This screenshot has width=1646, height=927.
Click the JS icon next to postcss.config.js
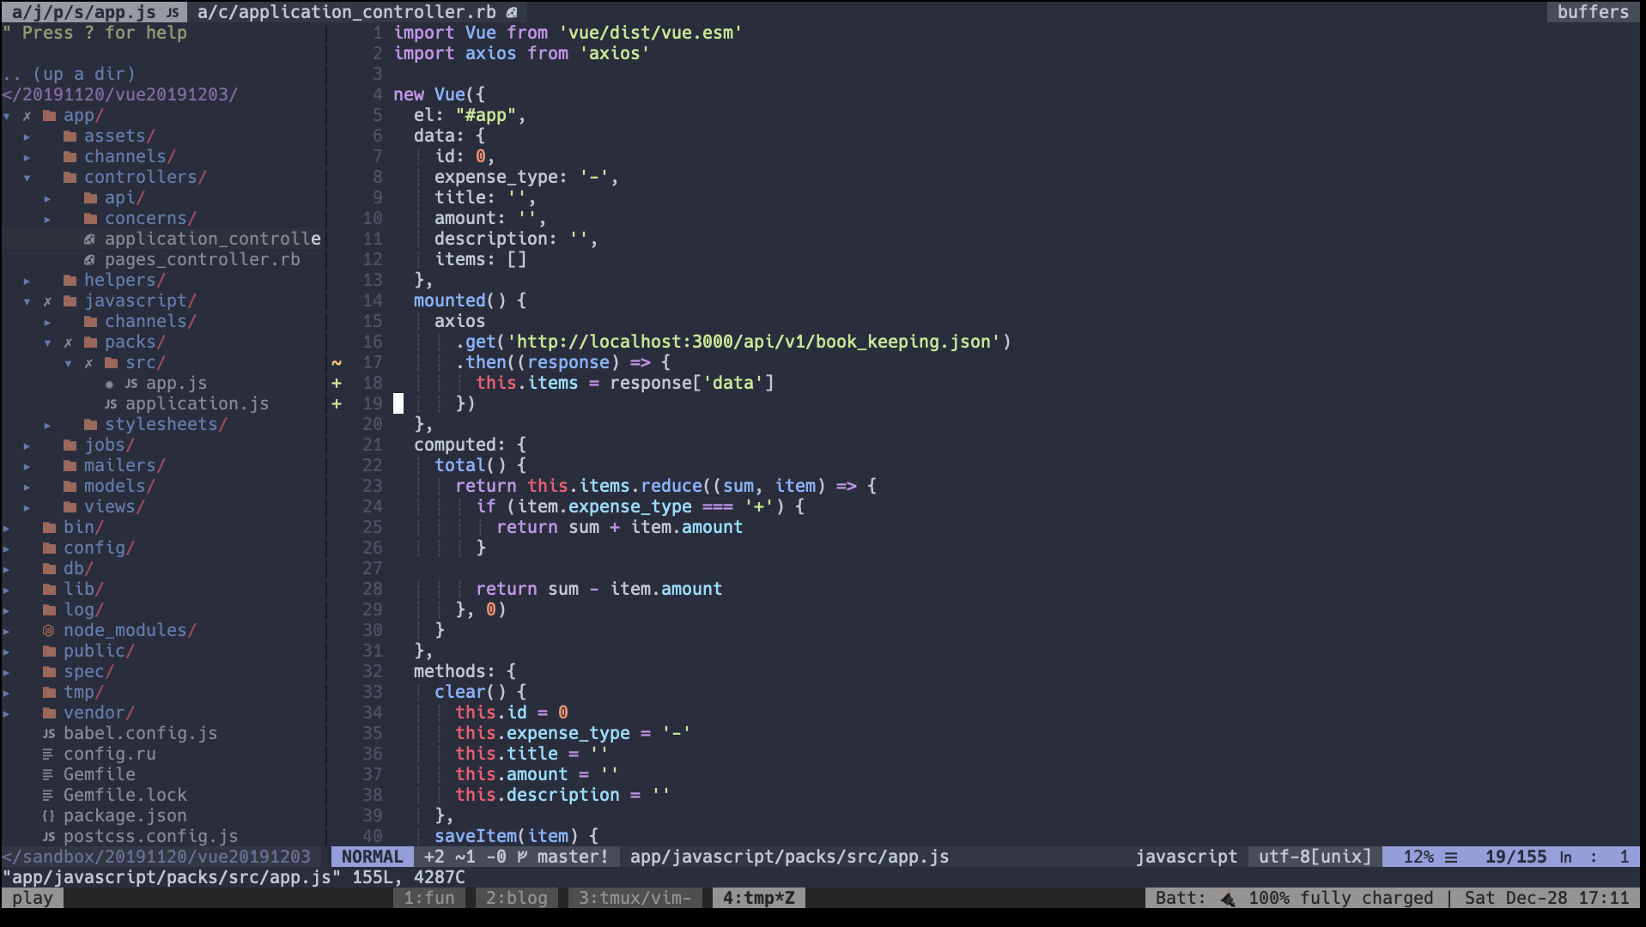pyautogui.click(x=49, y=836)
